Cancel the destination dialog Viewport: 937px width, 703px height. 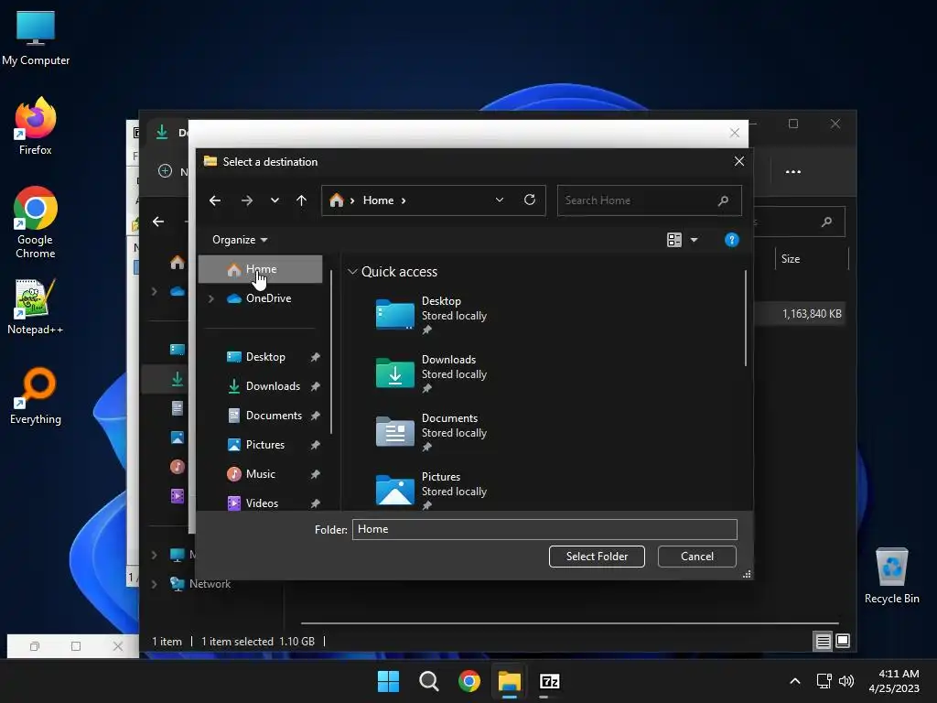point(696,557)
